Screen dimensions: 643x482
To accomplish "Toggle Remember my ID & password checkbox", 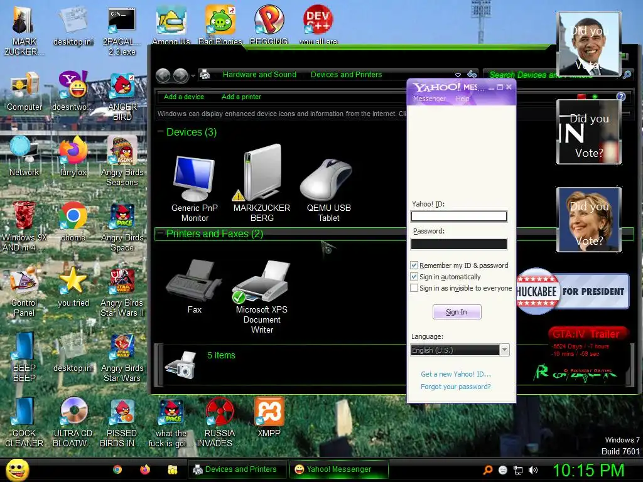I will point(414,265).
